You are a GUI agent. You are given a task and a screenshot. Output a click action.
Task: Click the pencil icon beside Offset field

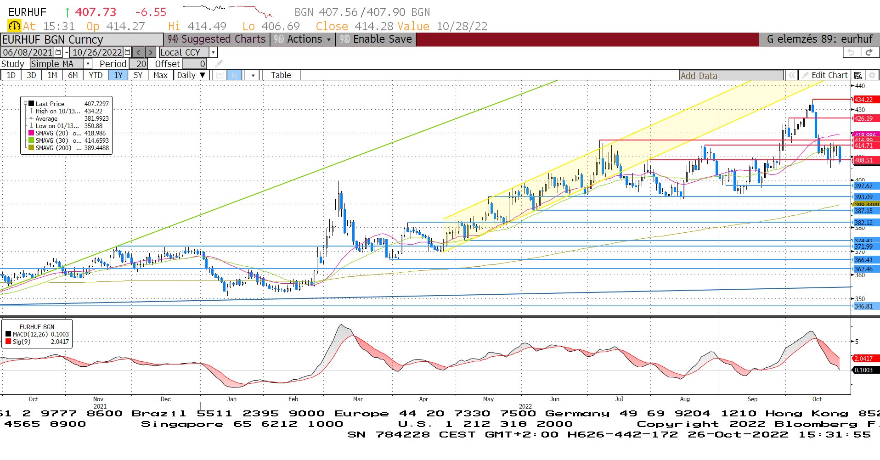coord(219,63)
